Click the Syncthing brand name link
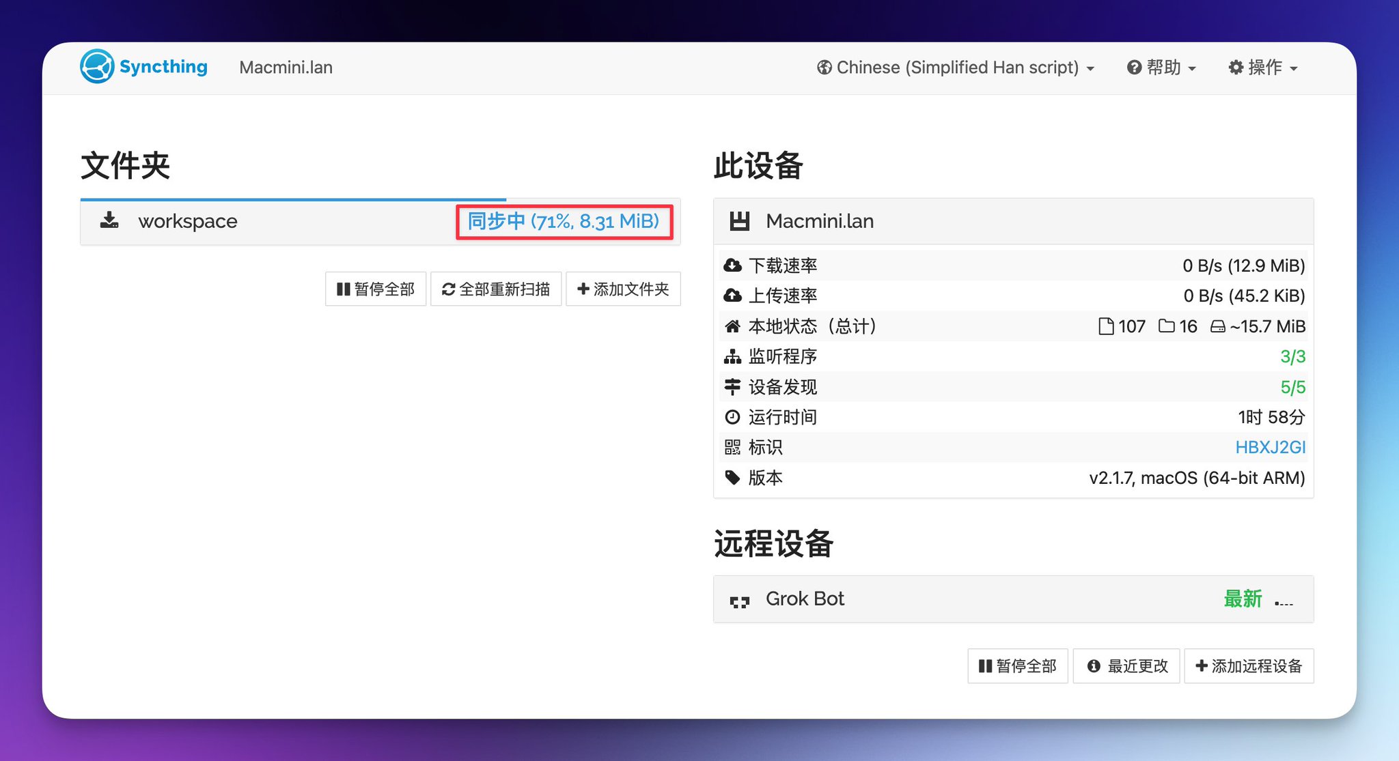 (x=163, y=66)
